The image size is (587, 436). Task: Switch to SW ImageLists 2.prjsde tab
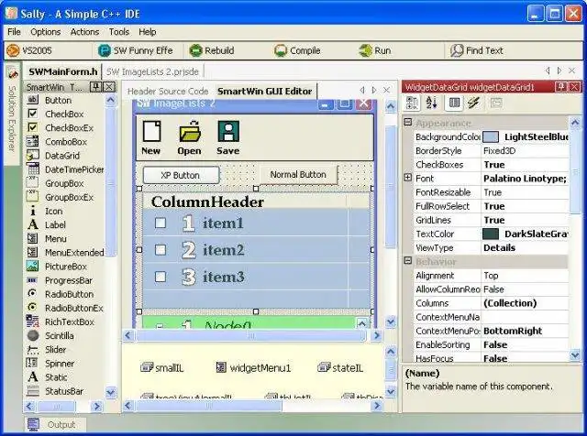click(152, 71)
